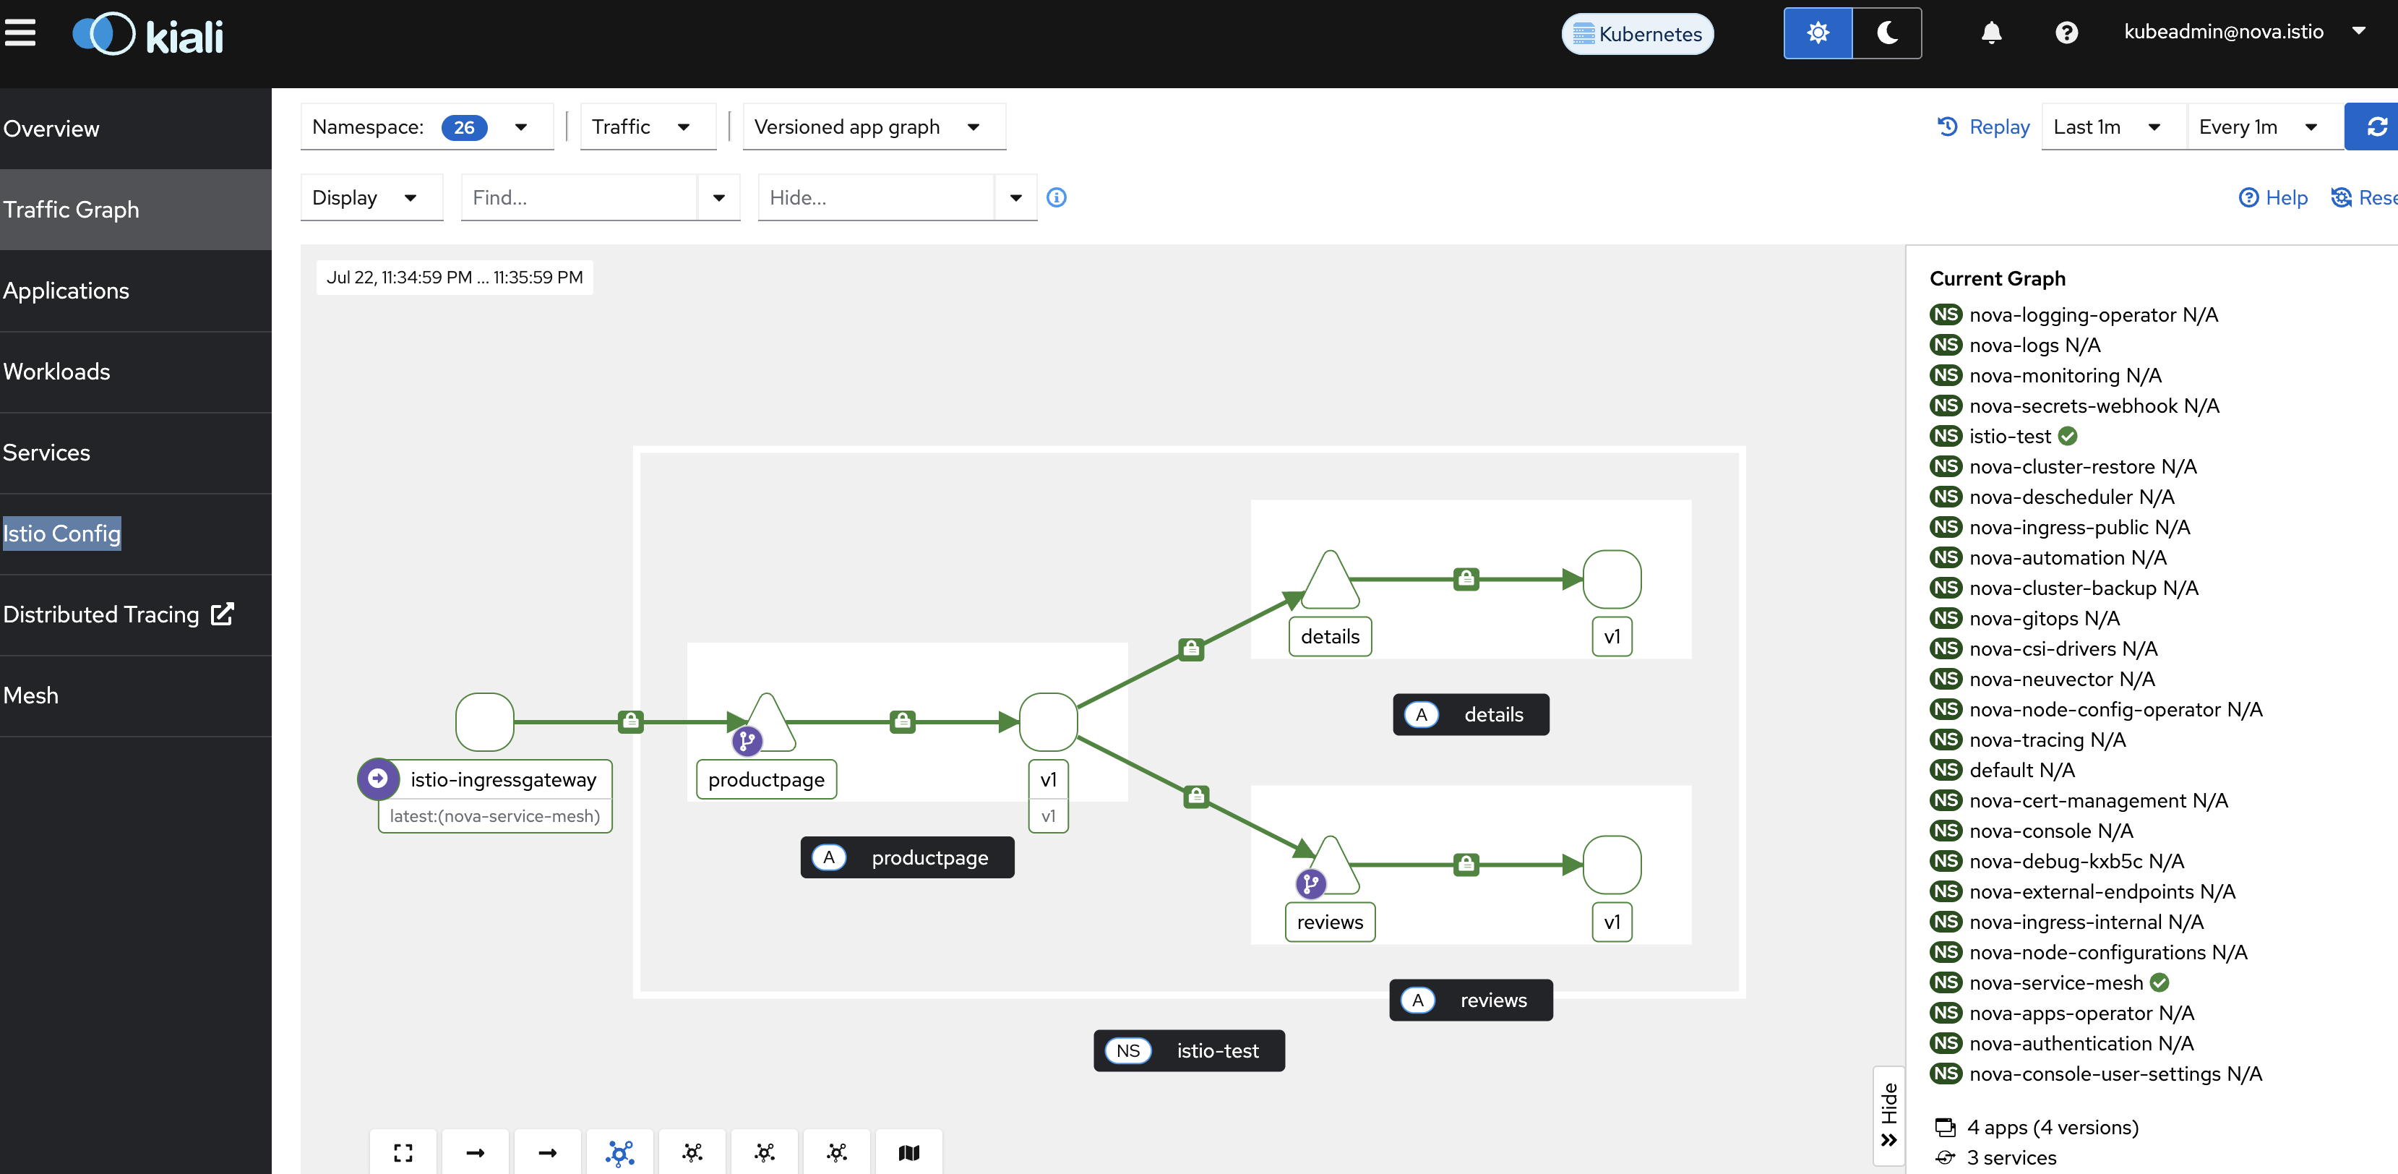Image resolution: width=2398 pixels, height=1174 pixels.
Task: Open the Last 1m duration dropdown
Action: 2113,127
